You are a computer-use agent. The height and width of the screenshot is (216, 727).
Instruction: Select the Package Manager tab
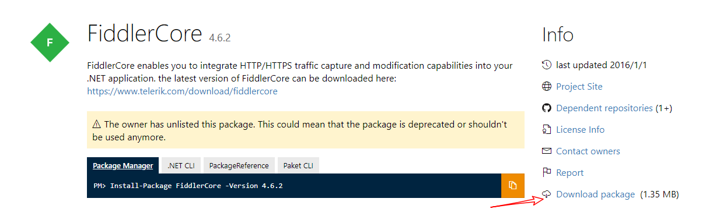pos(123,165)
